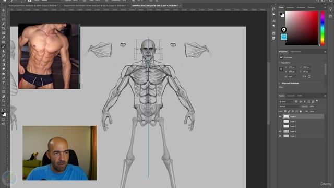Select the Horizontal Type tool
This screenshot has width=334, height=188.
click(4, 83)
